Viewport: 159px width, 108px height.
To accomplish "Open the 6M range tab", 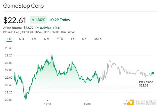I will pyautogui.click(x=47, y=39).
